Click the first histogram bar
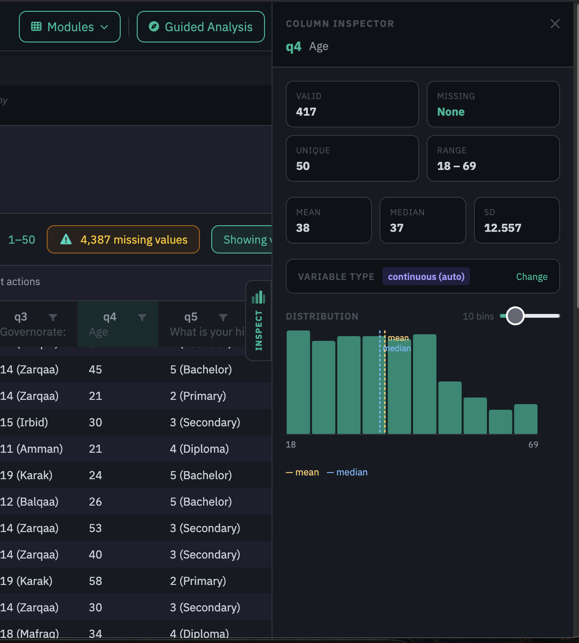The width and height of the screenshot is (579, 643). click(x=298, y=382)
